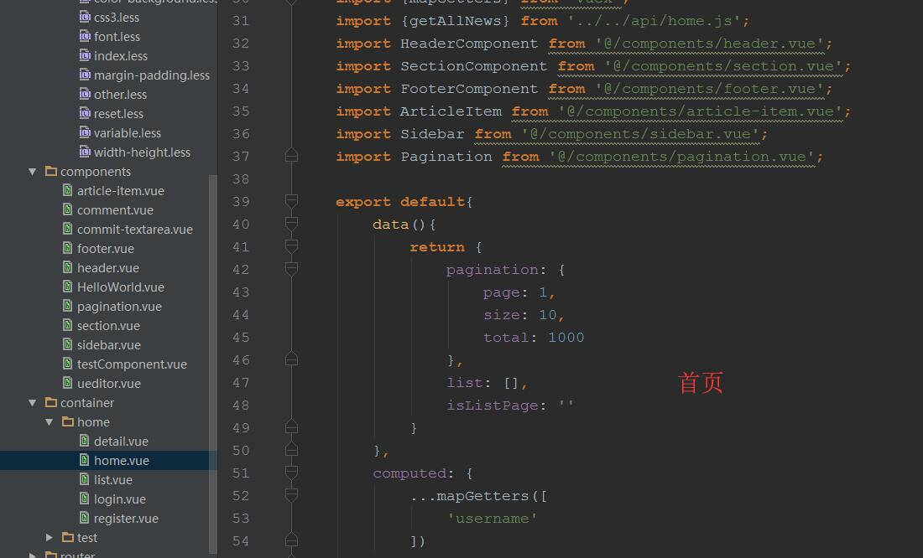This screenshot has height=558, width=923.
Task: Expand the test folder arrow
Action: click(x=50, y=537)
